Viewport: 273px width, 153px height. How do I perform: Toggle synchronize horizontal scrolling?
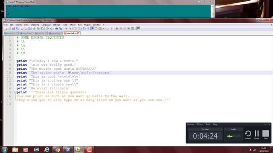79,28
